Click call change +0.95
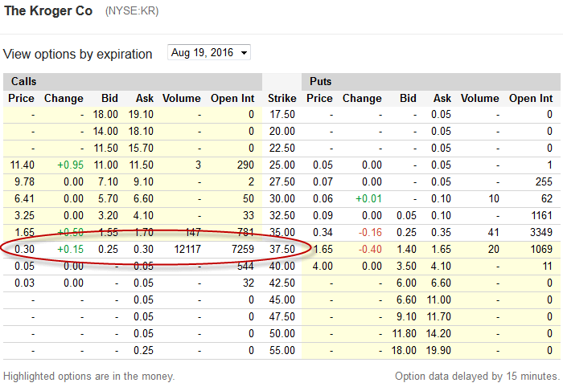 71,165
